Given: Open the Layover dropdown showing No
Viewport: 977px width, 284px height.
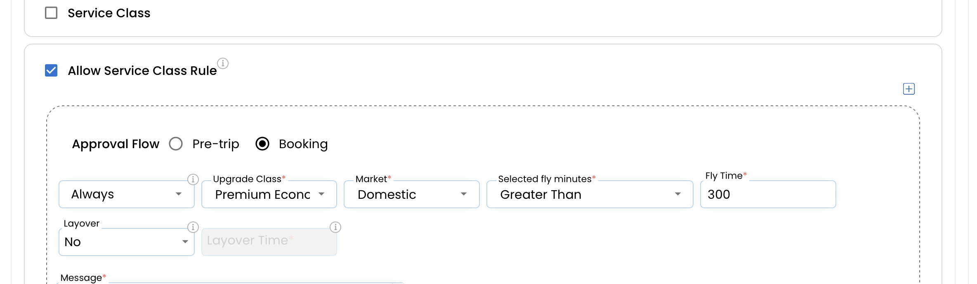Looking at the screenshot, I should coord(127,242).
